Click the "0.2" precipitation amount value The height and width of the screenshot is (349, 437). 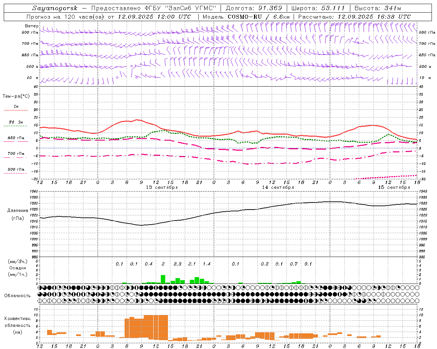pos(265,264)
